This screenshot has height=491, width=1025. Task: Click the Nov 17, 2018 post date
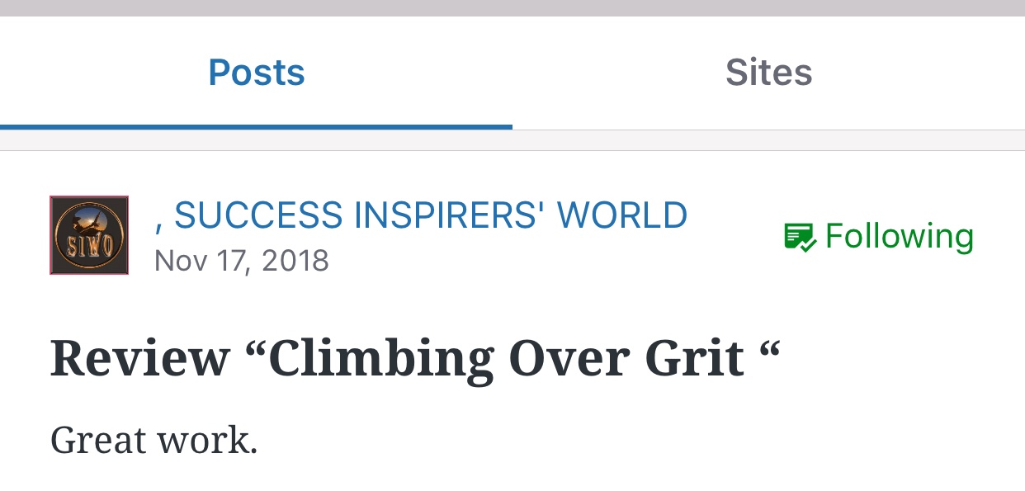(x=242, y=261)
